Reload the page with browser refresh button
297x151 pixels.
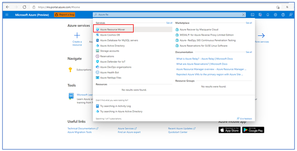(24, 7)
